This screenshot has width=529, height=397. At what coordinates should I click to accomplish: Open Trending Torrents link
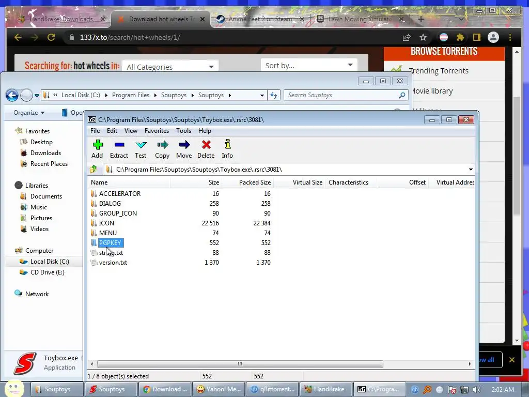click(x=439, y=71)
